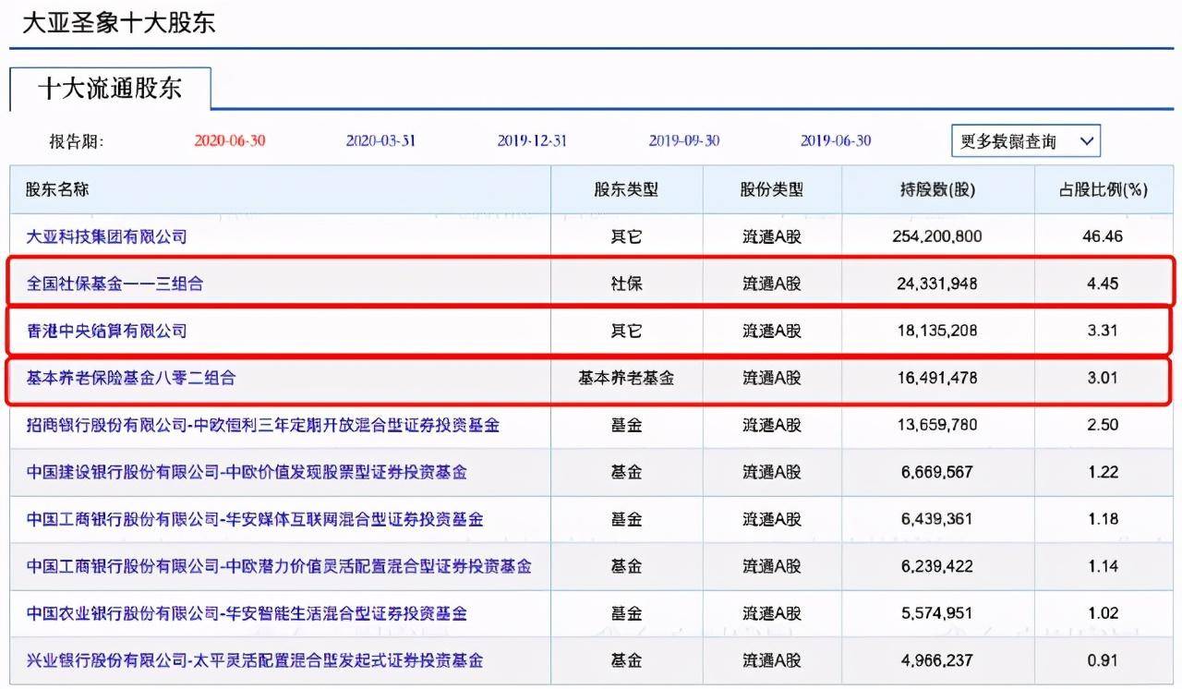Open 中国建设银行 中欧价值发现股票型 fund link
Image resolution: width=1182 pixels, height=689 pixels.
tap(247, 472)
